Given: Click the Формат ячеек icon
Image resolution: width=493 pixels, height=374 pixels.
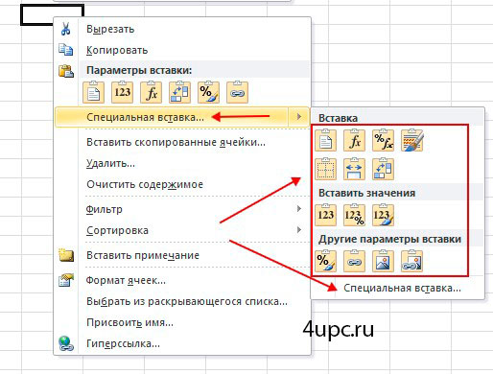Looking at the screenshot, I should point(66,280).
